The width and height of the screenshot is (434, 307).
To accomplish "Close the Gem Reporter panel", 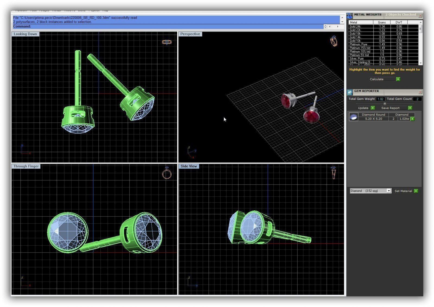I will pos(420,92).
